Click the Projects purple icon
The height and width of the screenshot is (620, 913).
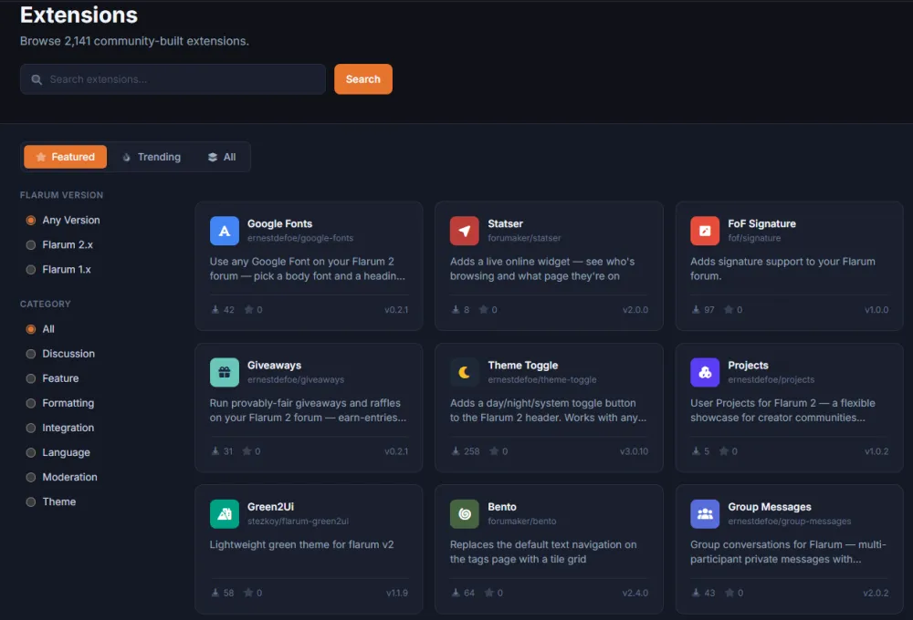click(x=705, y=372)
